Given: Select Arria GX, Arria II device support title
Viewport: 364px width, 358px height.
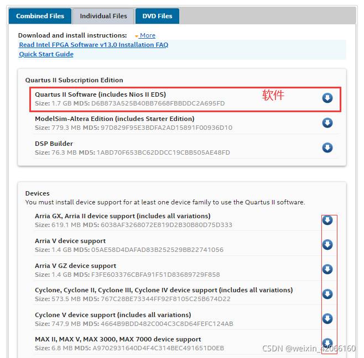Looking at the screenshot, I should pyautogui.click(x=123, y=216).
